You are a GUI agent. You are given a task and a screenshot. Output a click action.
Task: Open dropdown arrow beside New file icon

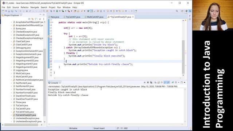(6, 11)
